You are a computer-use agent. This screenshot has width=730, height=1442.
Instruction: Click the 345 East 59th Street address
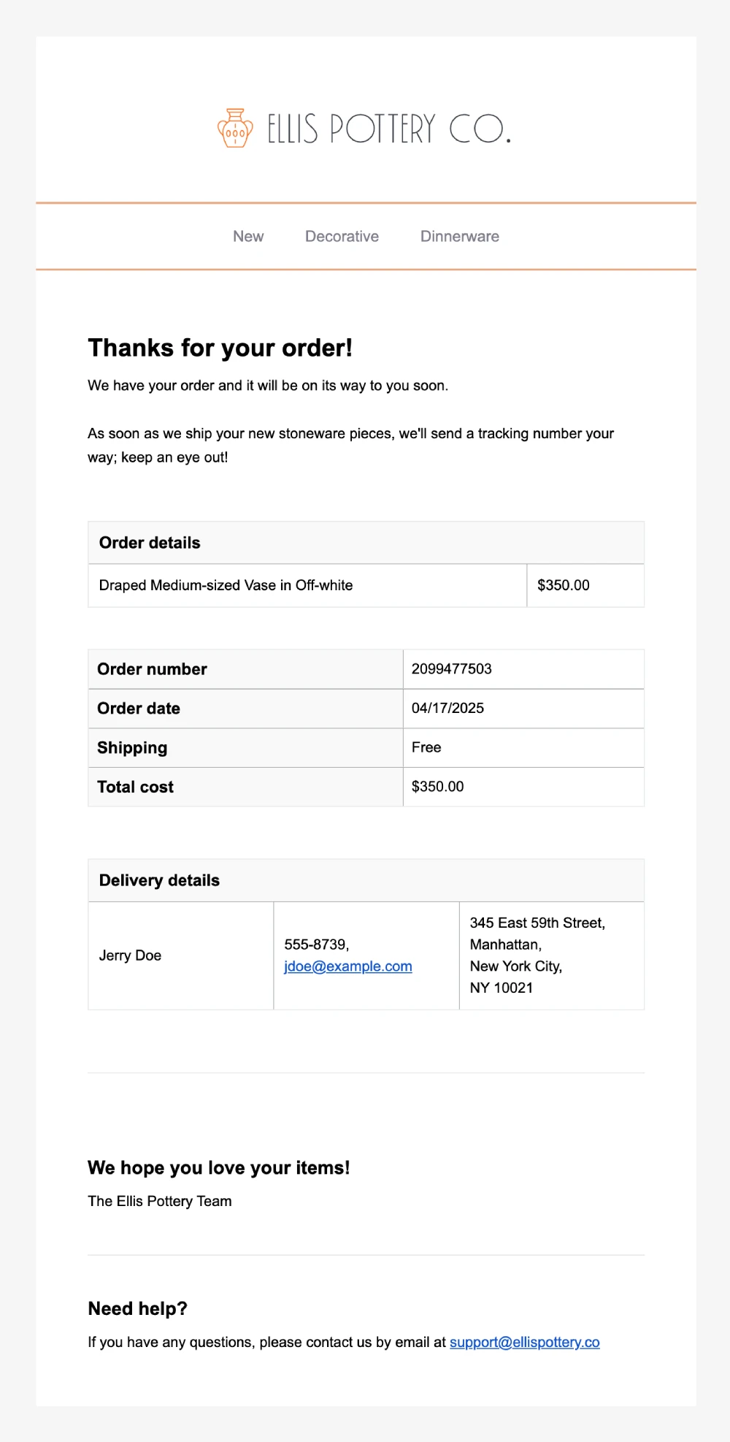click(x=537, y=923)
